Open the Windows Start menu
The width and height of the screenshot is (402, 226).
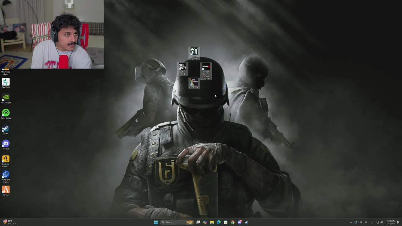[156, 222]
